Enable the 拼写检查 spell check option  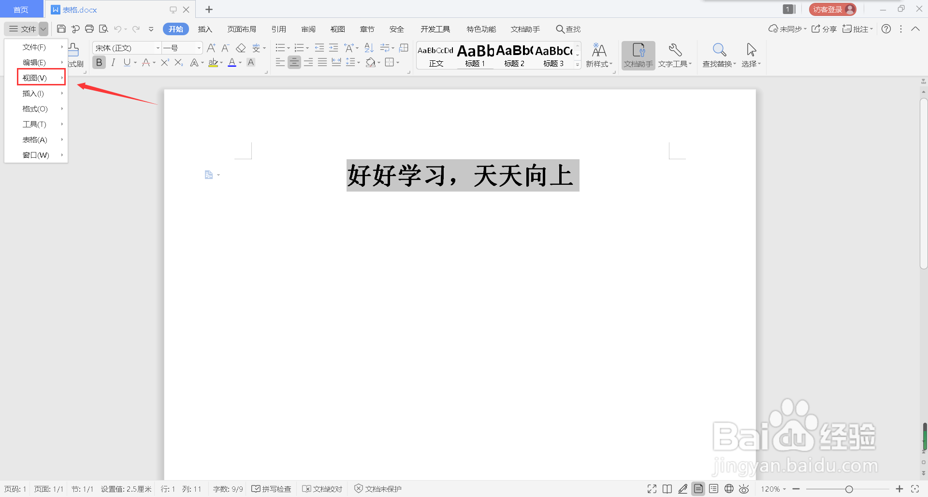pos(272,489)
